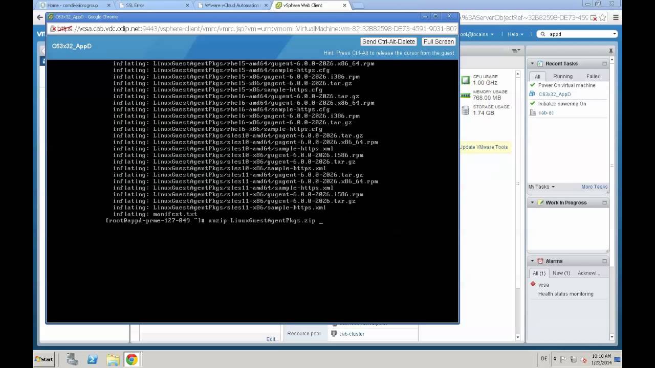Maximize the Work In Progress panel

(x=604, y=203)
